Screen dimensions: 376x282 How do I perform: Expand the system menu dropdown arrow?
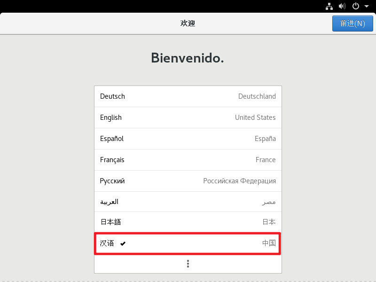[x=367, y=7]
